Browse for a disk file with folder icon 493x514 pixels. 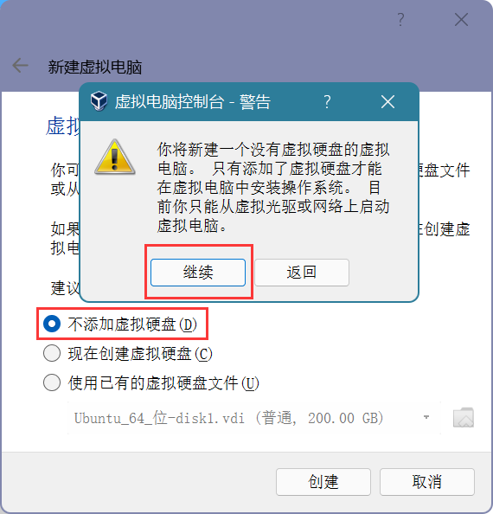coord(464,418)
